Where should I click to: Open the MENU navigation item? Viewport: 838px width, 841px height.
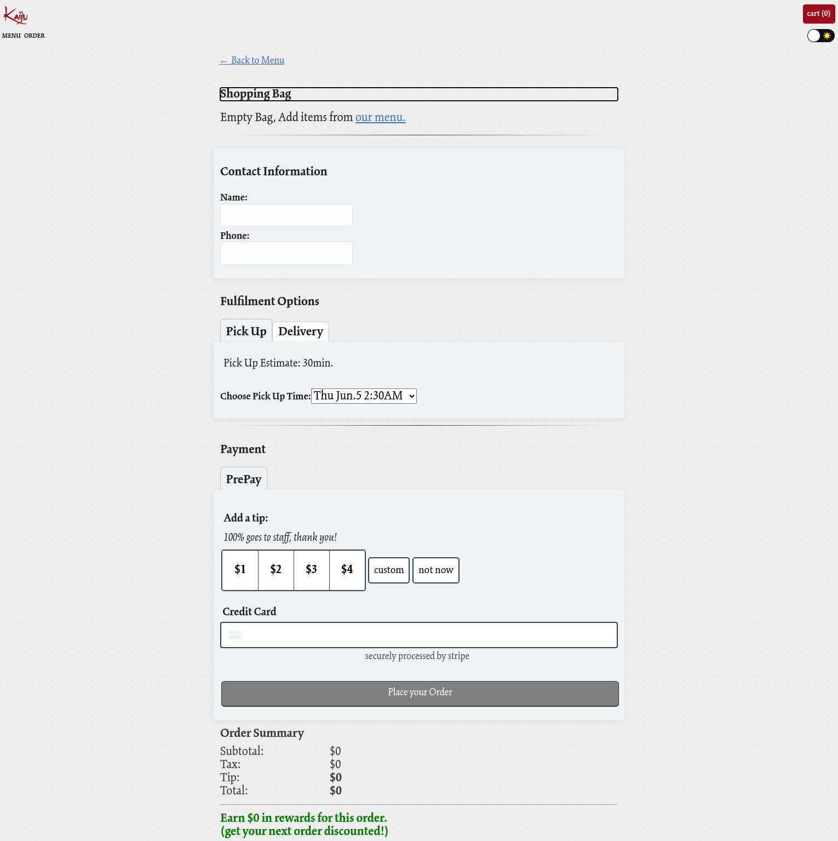tap(11, 36)
